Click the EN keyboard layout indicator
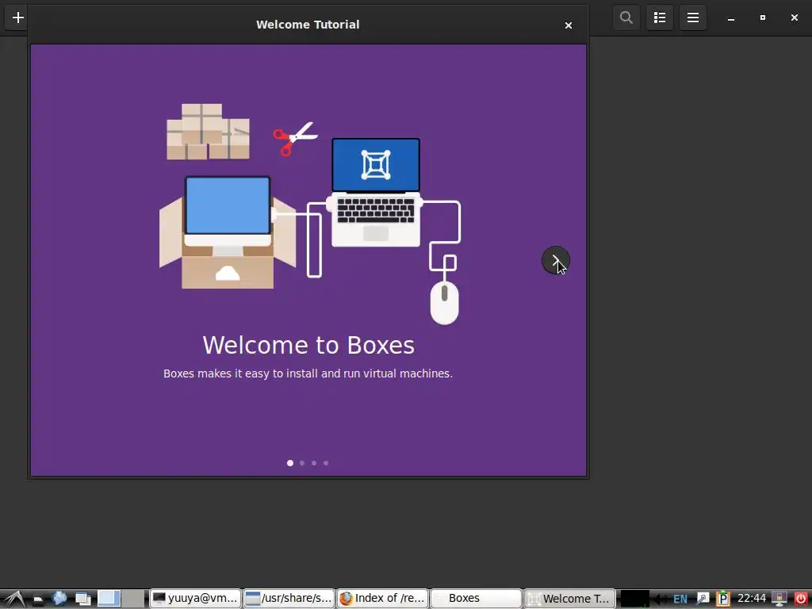Viewport: 812px width, 609px height. click(680, 599)
